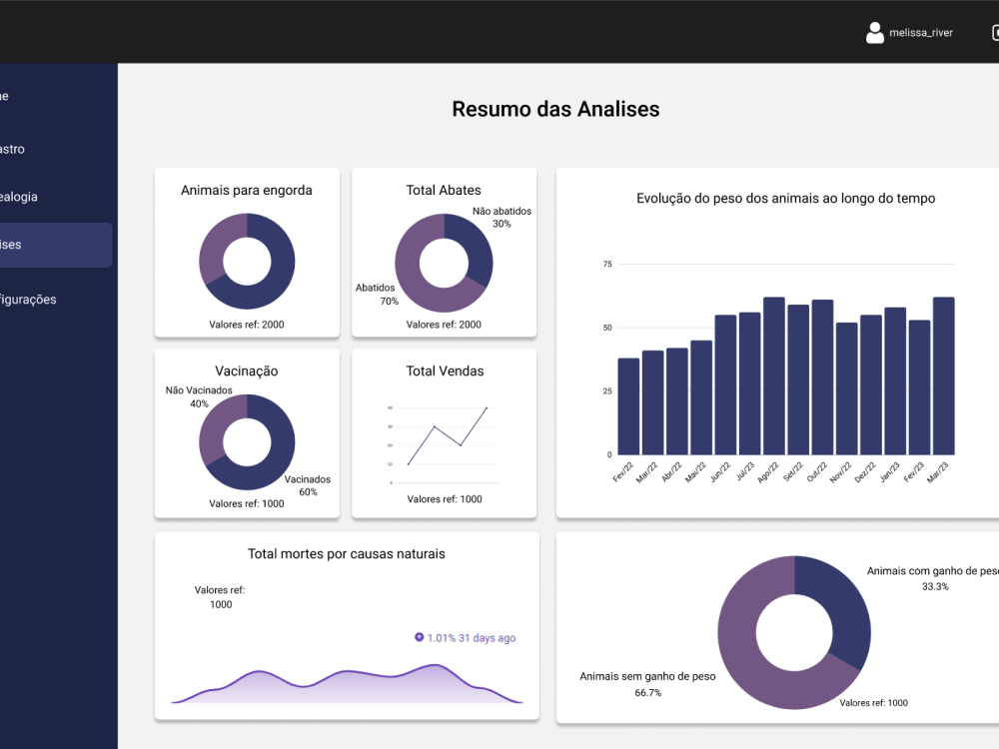The width and height of the screenshot is (999, 749).
Task: Click the Animais para engorda card title
Action: (x=247, y=190)
